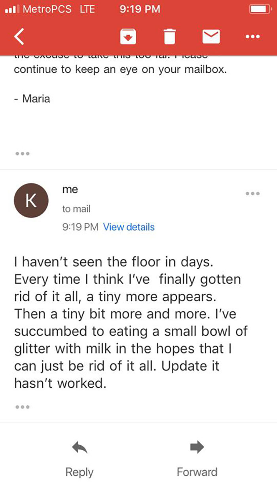
Task: Tap the Forward arrow icon
Action: tap(197, 447)
